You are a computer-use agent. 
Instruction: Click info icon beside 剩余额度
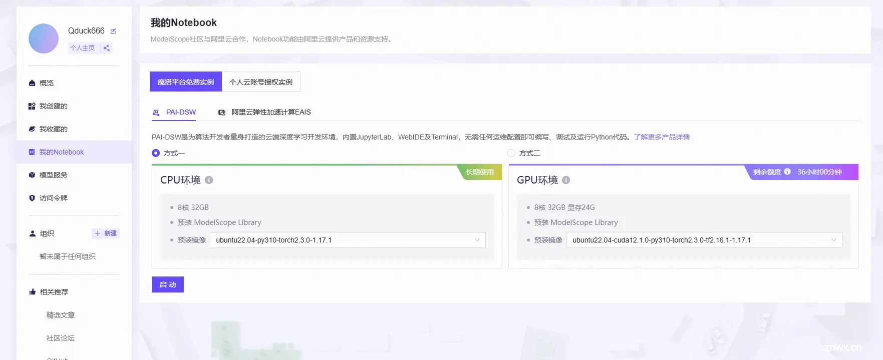(787, 171)
